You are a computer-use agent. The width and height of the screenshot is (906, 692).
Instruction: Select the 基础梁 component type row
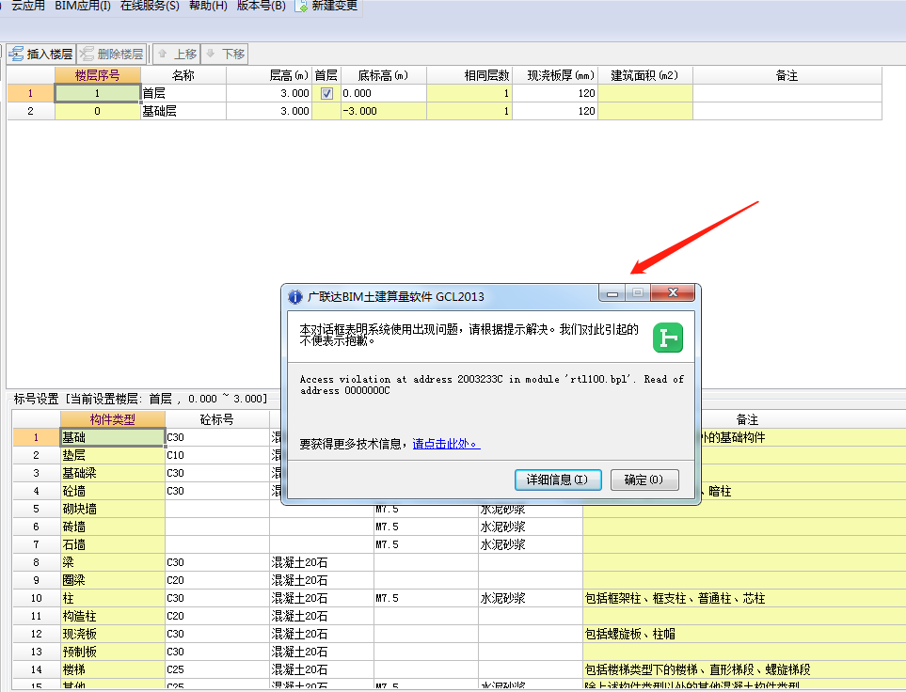(113, 473)
